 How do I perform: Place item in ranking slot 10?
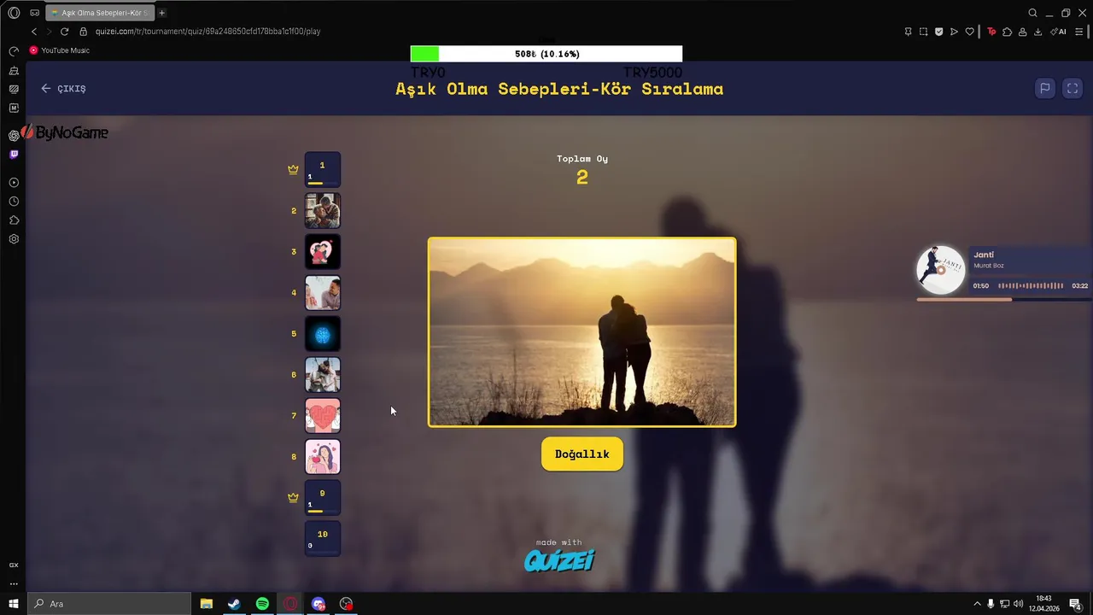[323, 539]
